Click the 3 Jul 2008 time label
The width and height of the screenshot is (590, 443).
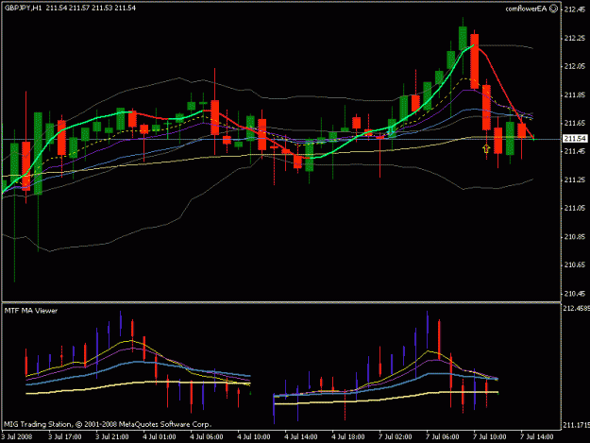[17, 437]
